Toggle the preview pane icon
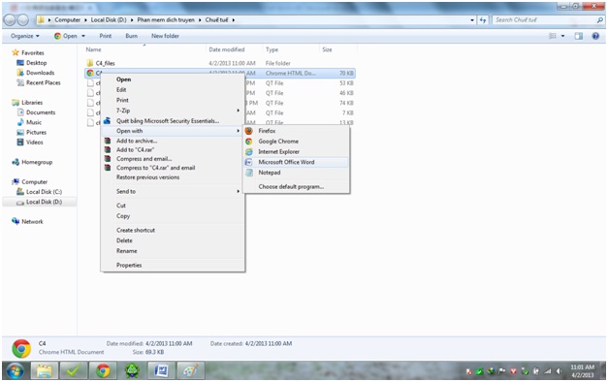 pyautogui.click(x=579, y=36)
